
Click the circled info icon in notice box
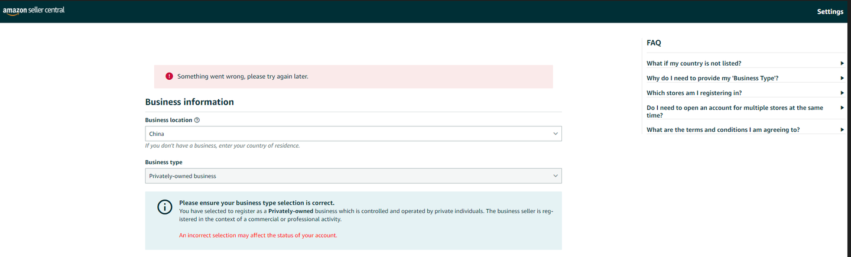[x=165, y=207]
